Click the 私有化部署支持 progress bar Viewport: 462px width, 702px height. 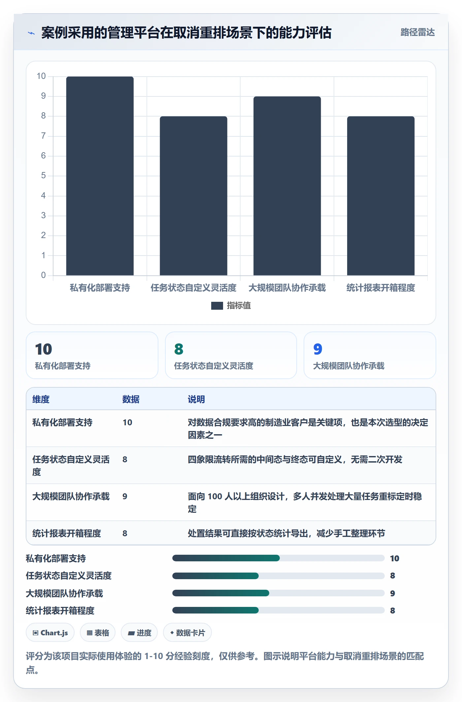click(278, 558)
